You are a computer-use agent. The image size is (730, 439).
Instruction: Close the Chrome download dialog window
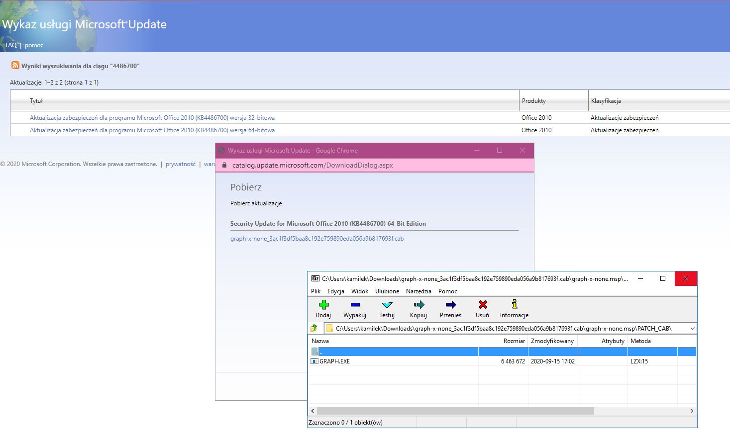pos(522,151)
